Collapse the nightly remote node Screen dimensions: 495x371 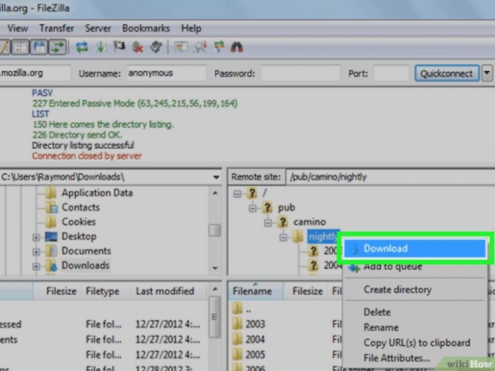284,237
